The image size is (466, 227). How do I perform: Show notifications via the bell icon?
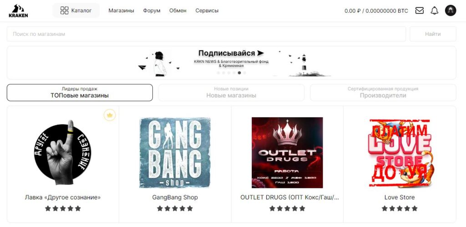point(435,10)
